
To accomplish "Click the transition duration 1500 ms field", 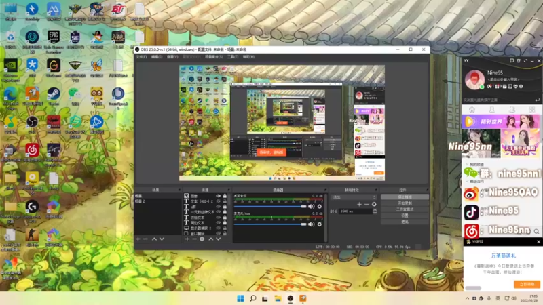I will coord(355,211).
